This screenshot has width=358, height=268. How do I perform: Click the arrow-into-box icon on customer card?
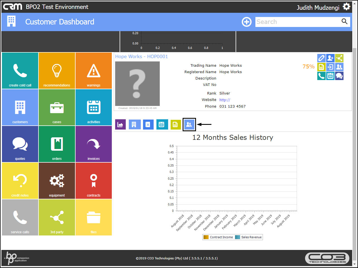(330, 67)
